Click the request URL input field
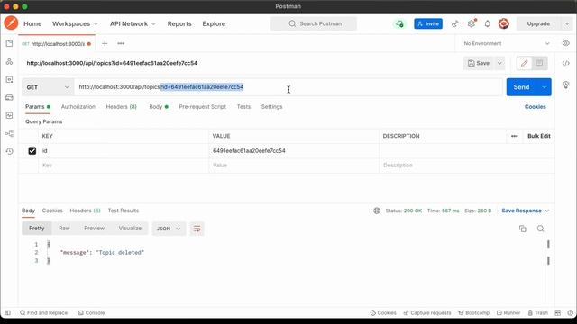577x324 pixels. [288, 87]
